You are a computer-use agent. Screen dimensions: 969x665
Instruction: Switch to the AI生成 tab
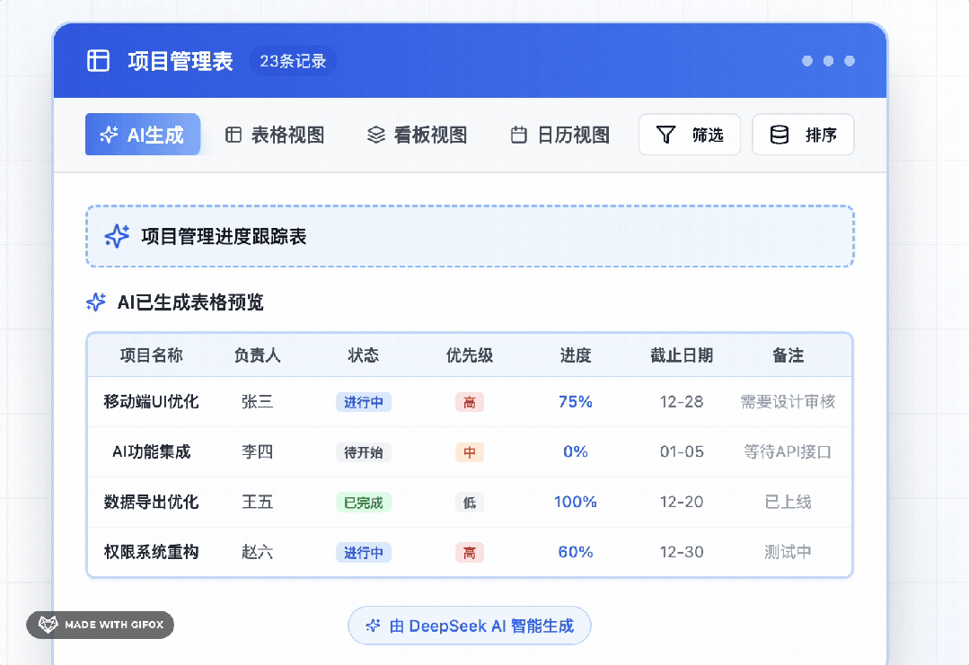143,134
